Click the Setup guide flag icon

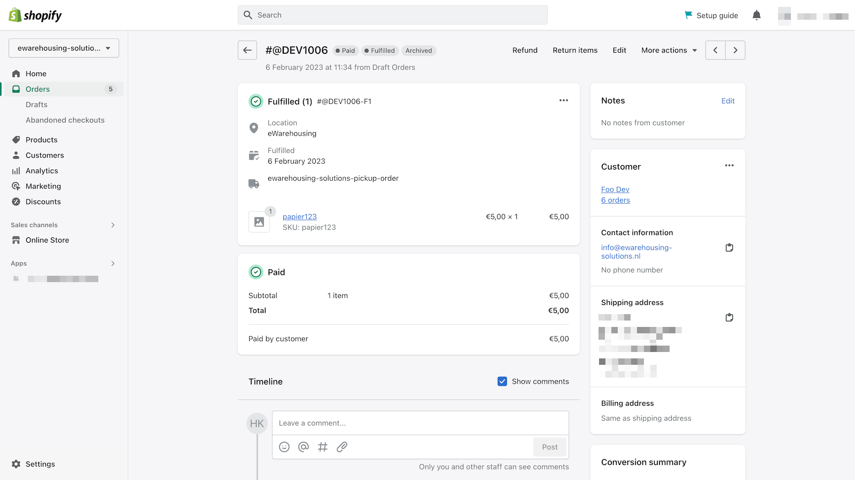689,15
